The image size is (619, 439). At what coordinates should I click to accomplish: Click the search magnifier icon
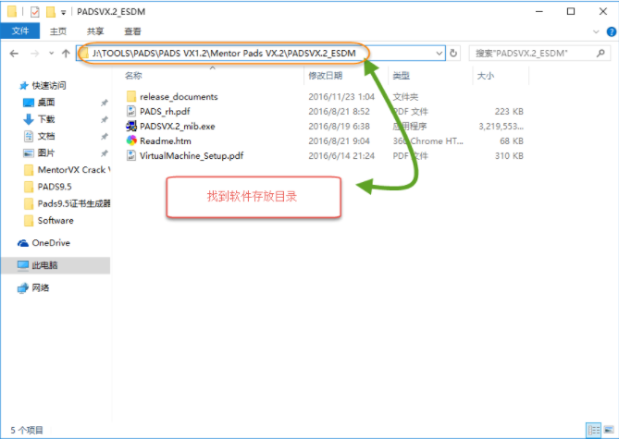pyautogui.click(x=600, y=53)
